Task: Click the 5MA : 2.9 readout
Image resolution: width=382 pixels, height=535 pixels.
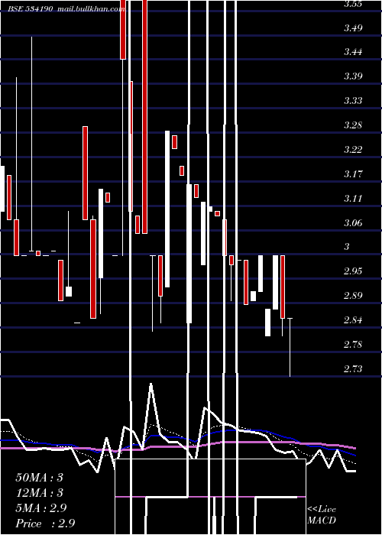Action: click(x=41, y=508)
